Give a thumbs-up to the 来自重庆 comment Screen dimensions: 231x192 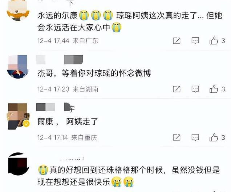[214, 137]
